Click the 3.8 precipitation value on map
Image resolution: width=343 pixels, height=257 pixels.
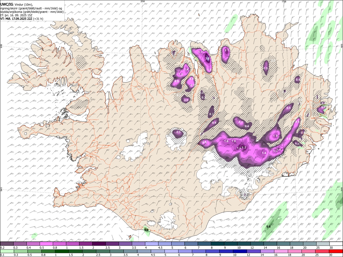[207, 58]
